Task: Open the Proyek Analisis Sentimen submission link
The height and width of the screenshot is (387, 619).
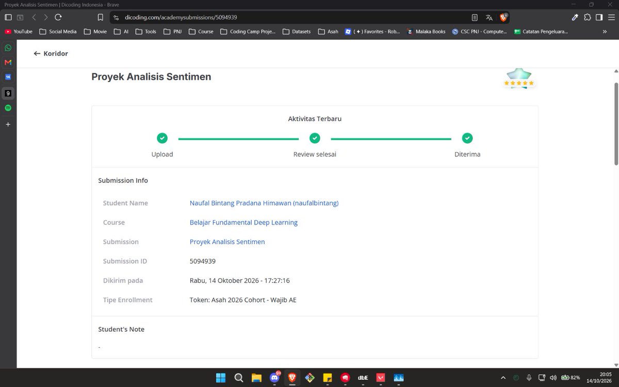Action: pyautogui.click(x=227, y=242)
